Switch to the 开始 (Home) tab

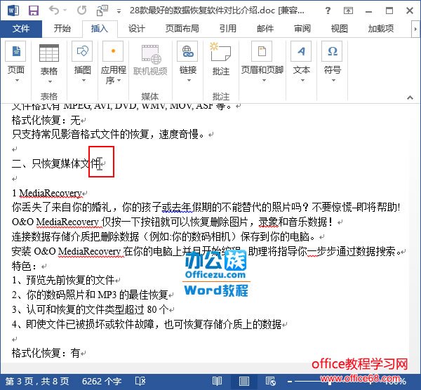[62, 29]
